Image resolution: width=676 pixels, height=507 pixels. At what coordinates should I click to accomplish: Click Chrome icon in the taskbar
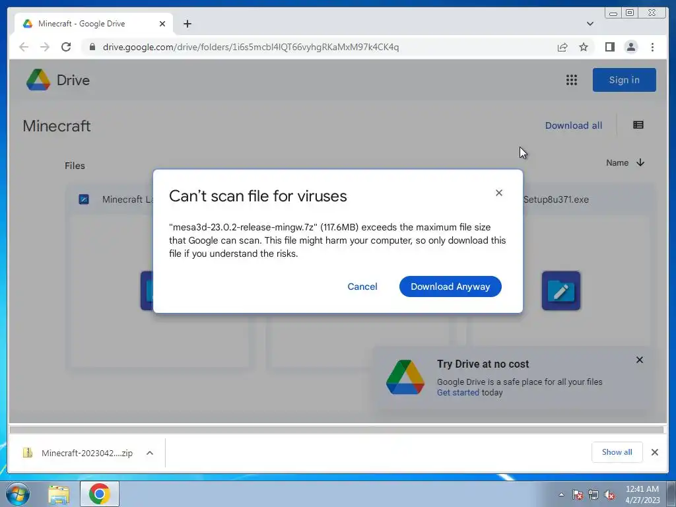100,494
